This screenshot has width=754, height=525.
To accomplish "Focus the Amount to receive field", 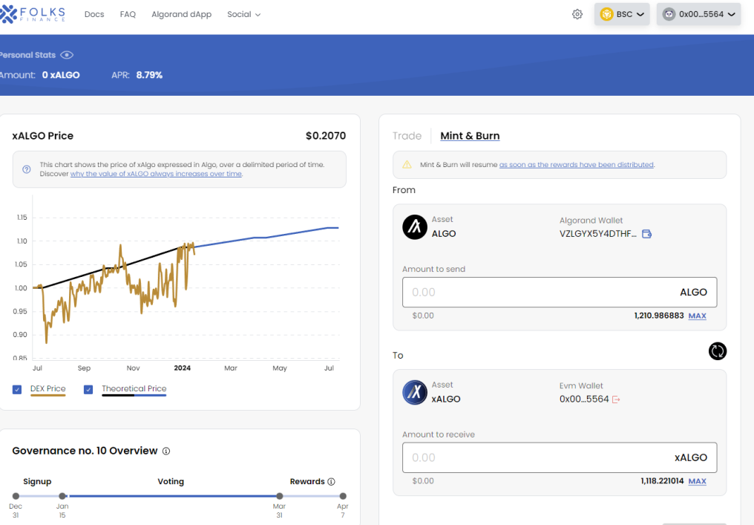I will [x=560, y=457].
